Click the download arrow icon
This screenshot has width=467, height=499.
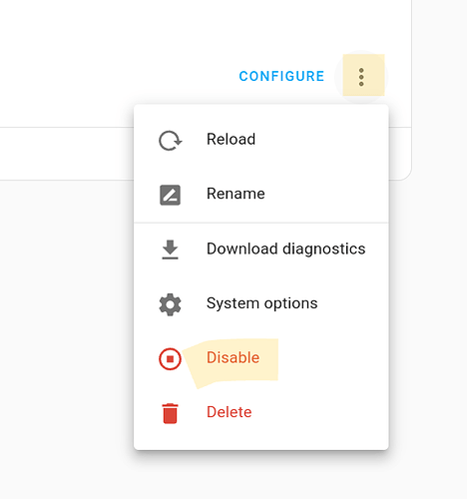[170, 249]
